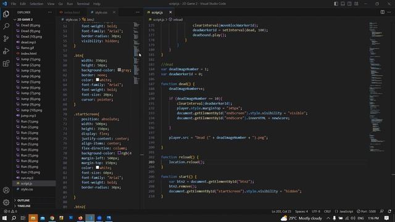Click the split editor right icon

pos(383,12)
